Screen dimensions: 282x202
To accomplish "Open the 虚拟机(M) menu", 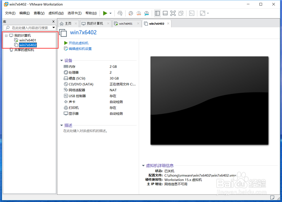I will click(x=56, y=13).
